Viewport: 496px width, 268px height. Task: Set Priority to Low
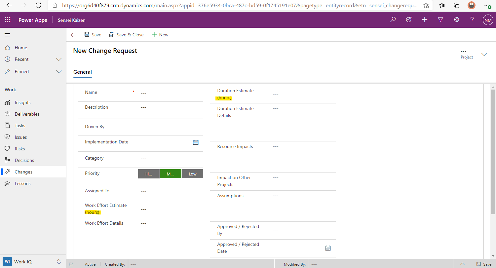pos(192,174)
